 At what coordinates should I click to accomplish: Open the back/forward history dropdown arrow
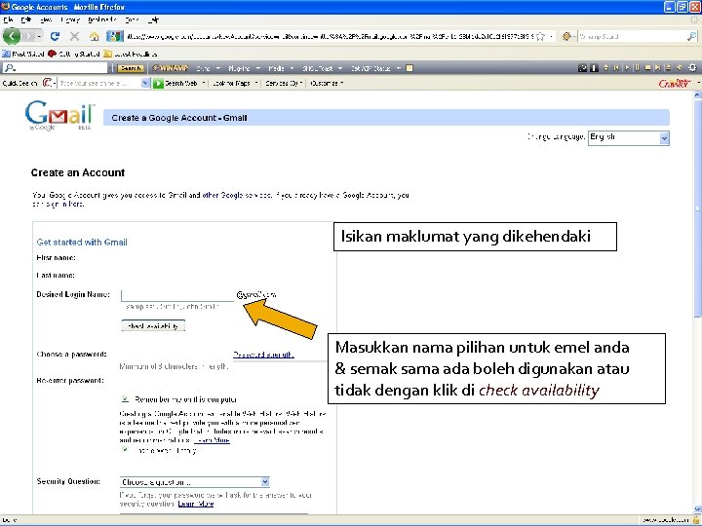(x=40, y=36)
